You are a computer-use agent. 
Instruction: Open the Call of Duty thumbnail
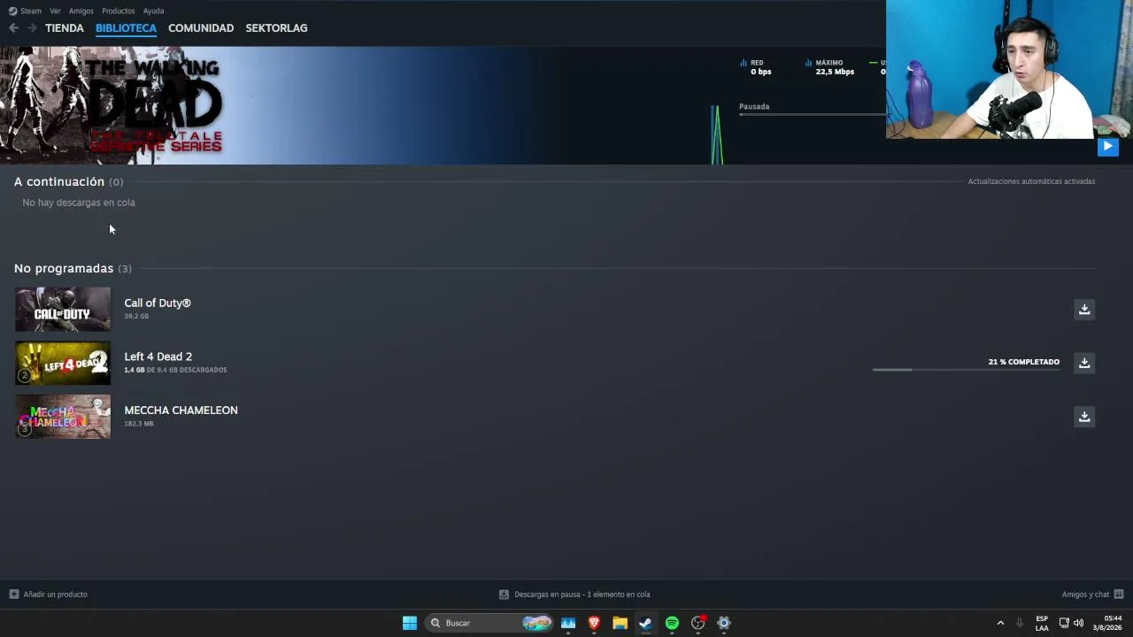(63, 310)
